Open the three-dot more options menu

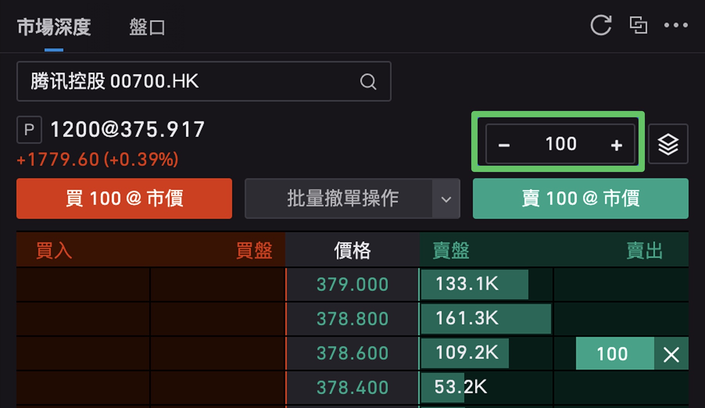click(x=676, y=25)
